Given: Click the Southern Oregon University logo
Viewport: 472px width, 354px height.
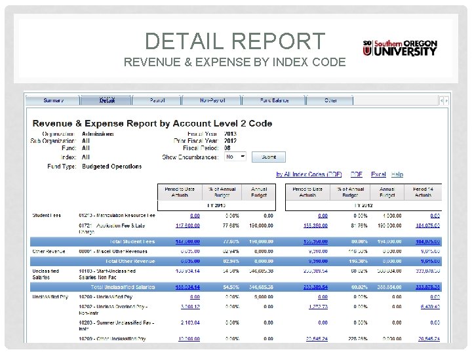Looking at the screenshot, I should click(x=400, y=48).
